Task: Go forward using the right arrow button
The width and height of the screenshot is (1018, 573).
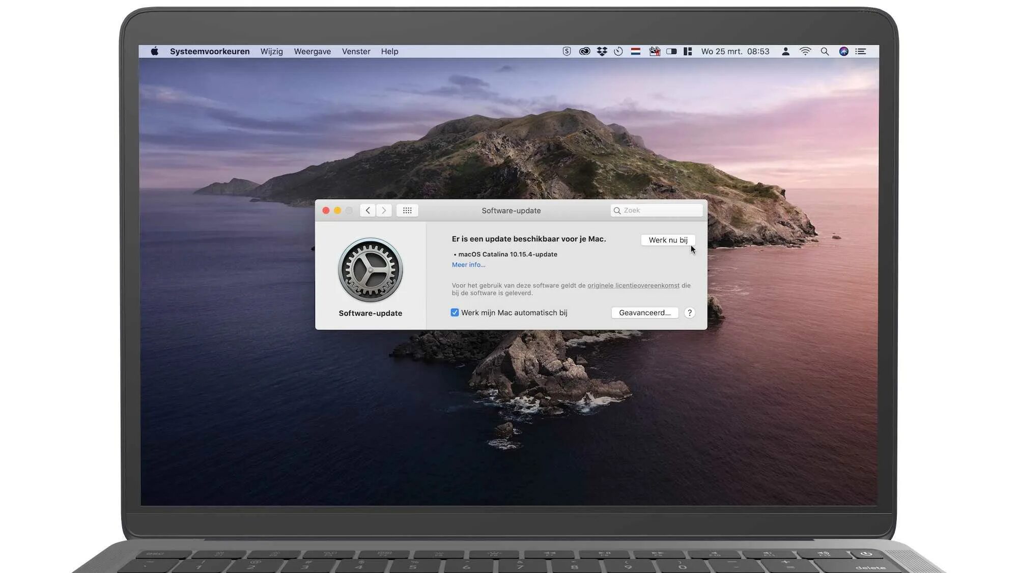Action: click(x=384, y=210)
